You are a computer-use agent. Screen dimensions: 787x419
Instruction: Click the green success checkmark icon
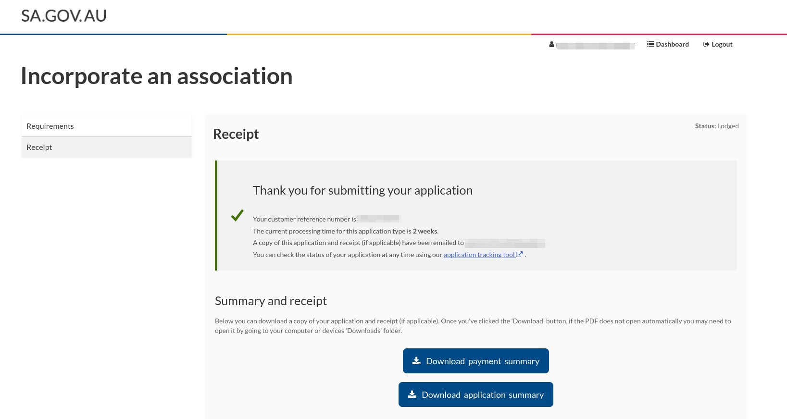click(237, 215)
